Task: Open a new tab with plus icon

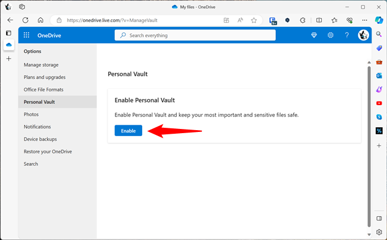Action: click(8, 59)
